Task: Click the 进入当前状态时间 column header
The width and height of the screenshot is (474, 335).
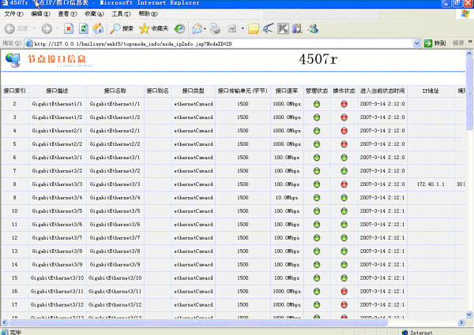Action: [382, 91]
